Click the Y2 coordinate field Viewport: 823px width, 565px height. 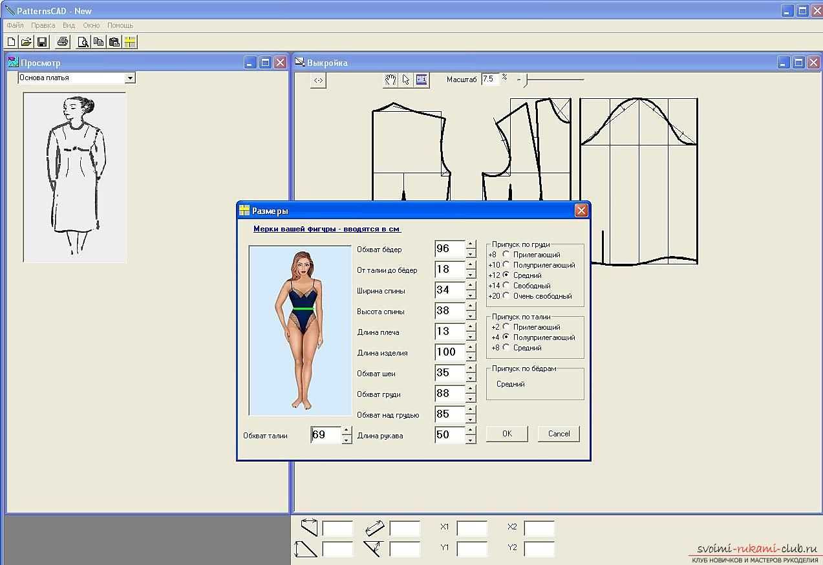[x=539, y=549]
